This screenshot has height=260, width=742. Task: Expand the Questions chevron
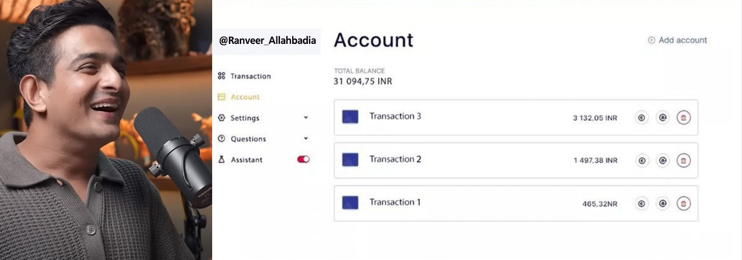[x=306, y=139]
